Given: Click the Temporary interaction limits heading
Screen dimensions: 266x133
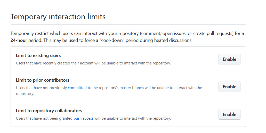Looking at the screenshot, I should (x=58, y=17).
